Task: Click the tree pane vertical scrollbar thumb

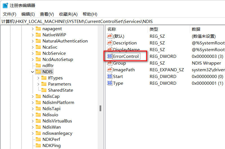Action: point(100,108)
